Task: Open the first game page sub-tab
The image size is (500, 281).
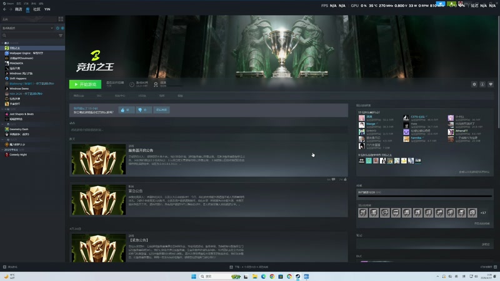Action: [x=79, y=96]
